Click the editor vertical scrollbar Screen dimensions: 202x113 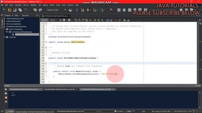198,53
